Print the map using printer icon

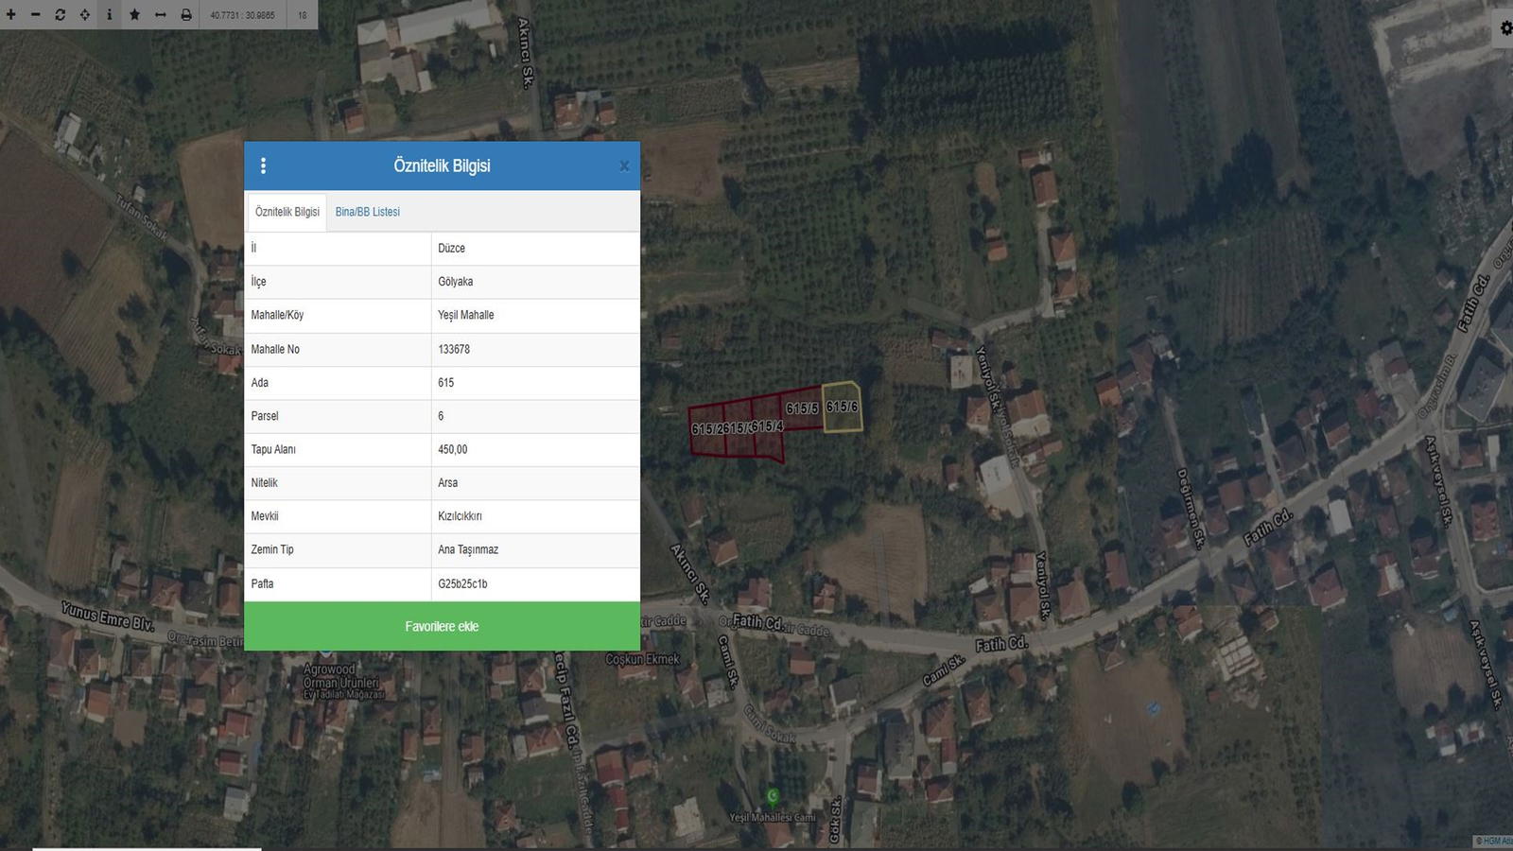click(185, 14)
